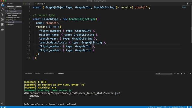The width and height of the screenshot is (192, 108).
Task: Click the Prettier status bar item
Action: pyautogui.click(x=182, y=107)
